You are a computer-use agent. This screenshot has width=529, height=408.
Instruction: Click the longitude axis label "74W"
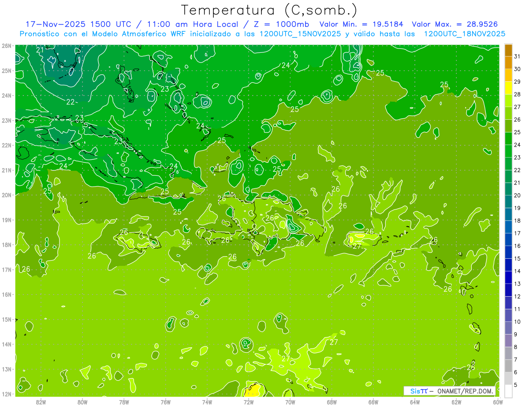point(207,402)
